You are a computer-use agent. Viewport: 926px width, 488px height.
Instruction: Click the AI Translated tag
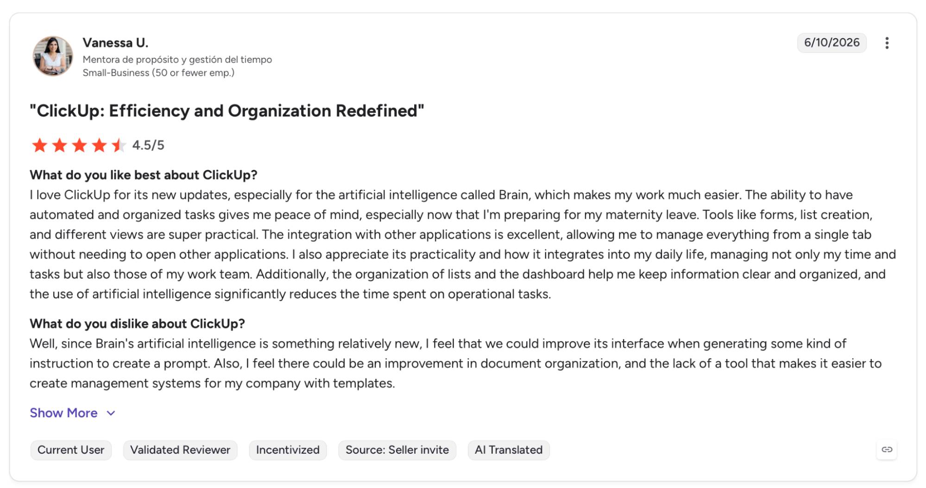(x=509, y=450)
